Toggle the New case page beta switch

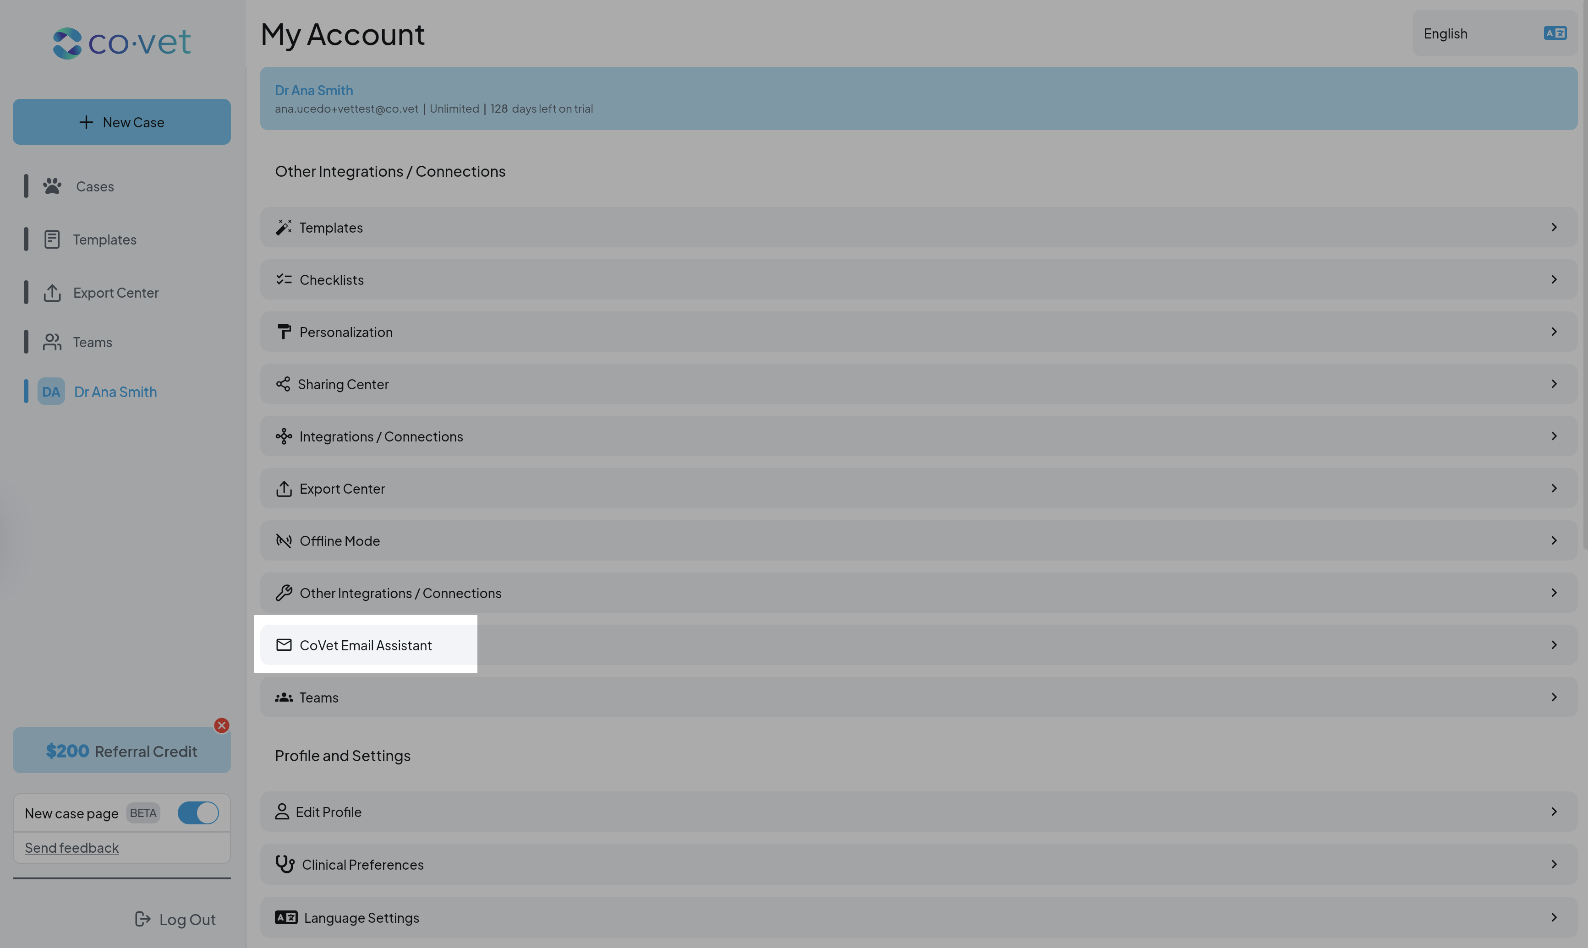[x=198, y=812]
